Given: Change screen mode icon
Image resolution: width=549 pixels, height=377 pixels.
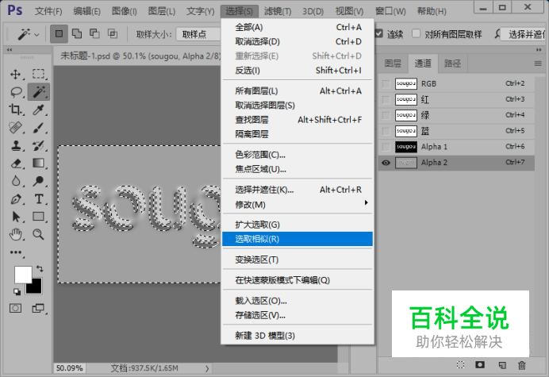Looking at the screenshot, I should [x=38, y=308].
